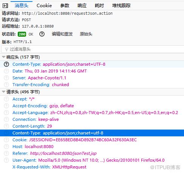Open help icon beside Cookie header
This screenshot has width=184, height=173.
click(6, 140)
